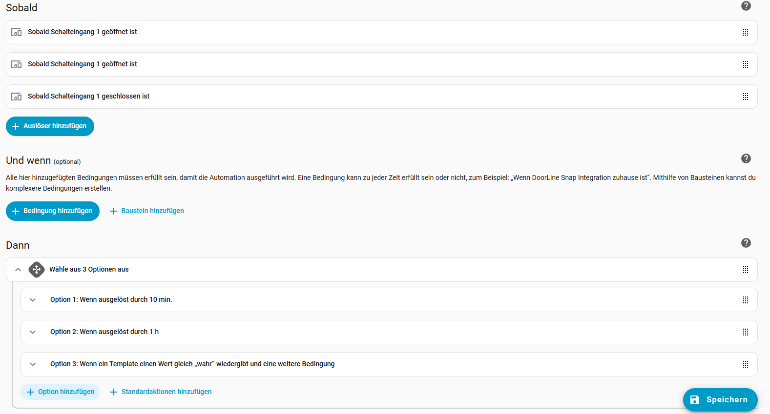
Task: Click the 'Bedingung hinzufügen' button
Action: (53, 211)
